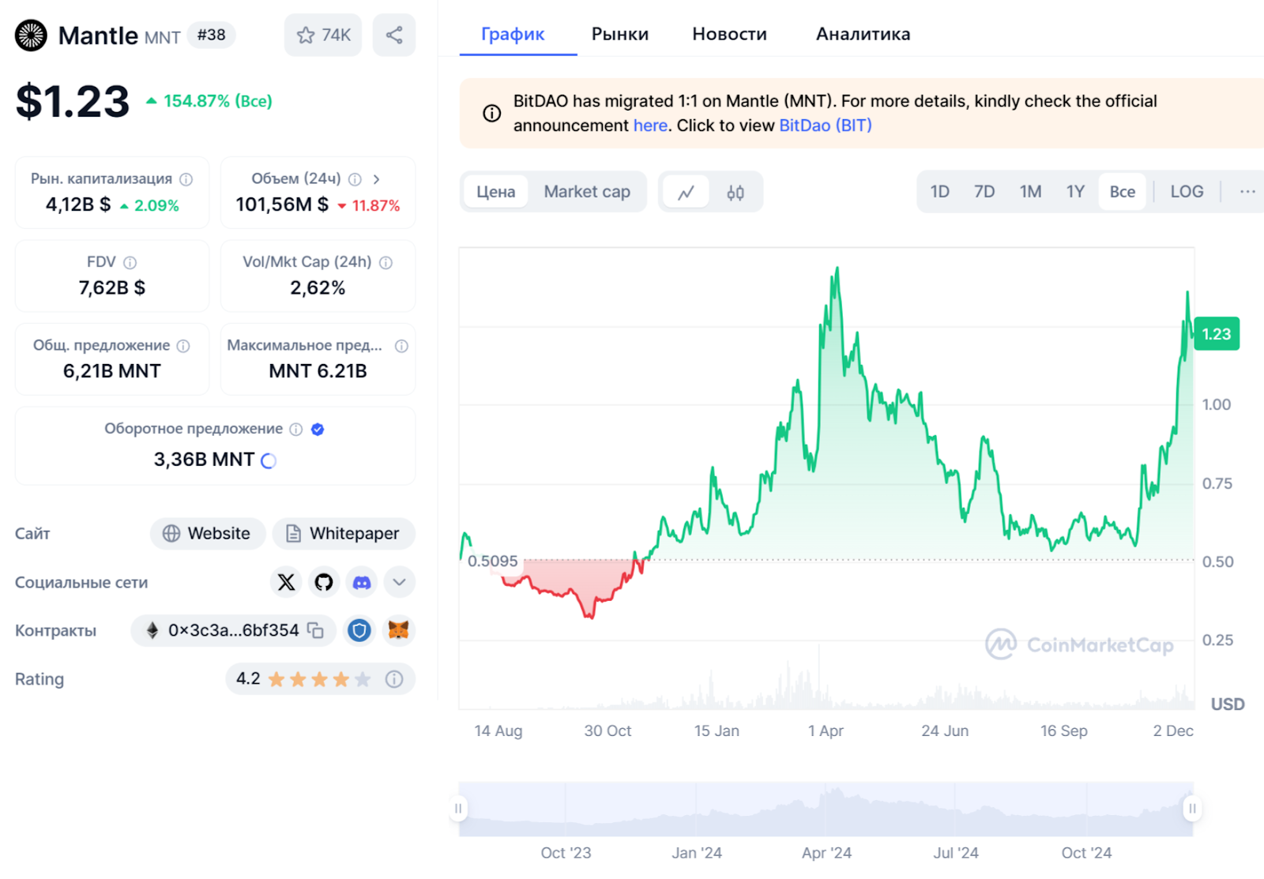This screenshot has width=1264, height=879.
Task: Click the info icon in BitDAO notice
Action: click(491, 113)
